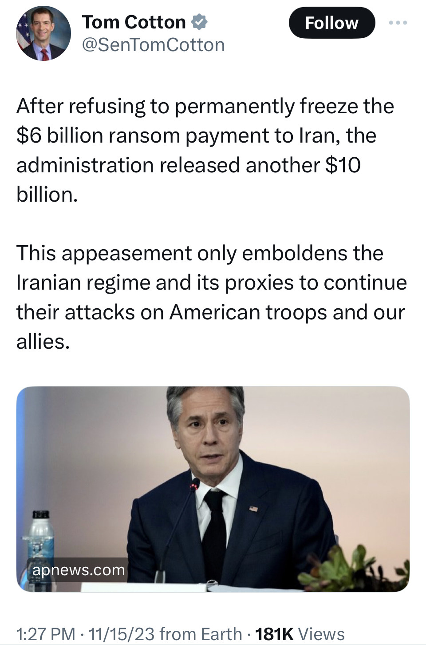426x645 pixels.
Task: Visit the @SenTomCotton handle link
Action: click(x=153, y=45)
